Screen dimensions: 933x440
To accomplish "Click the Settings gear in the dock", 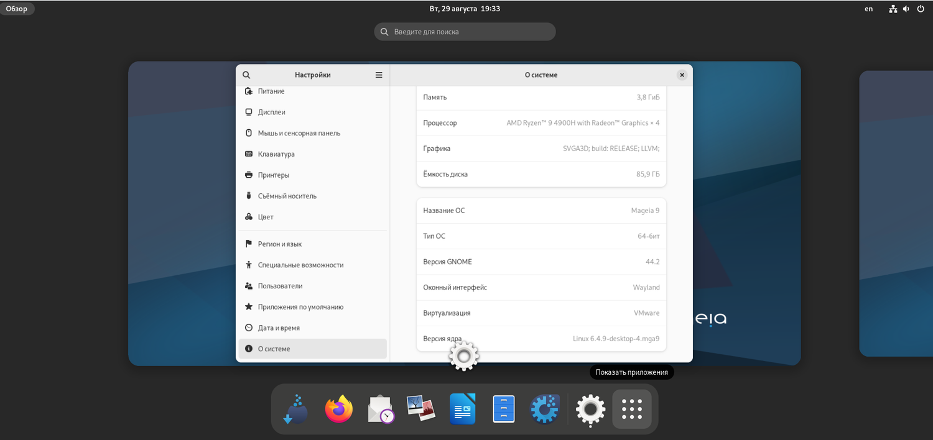I will [x=590, y=409].
